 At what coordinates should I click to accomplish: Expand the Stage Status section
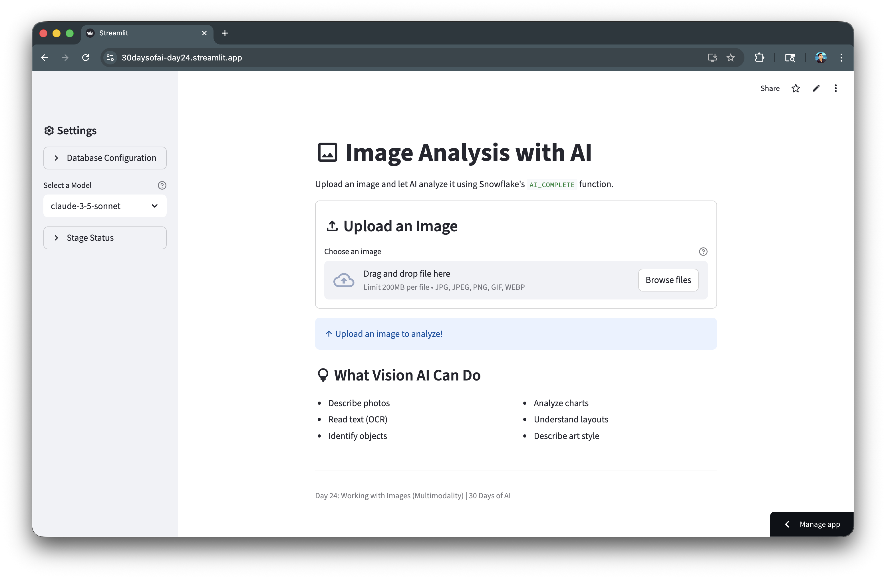pos(105,238)
